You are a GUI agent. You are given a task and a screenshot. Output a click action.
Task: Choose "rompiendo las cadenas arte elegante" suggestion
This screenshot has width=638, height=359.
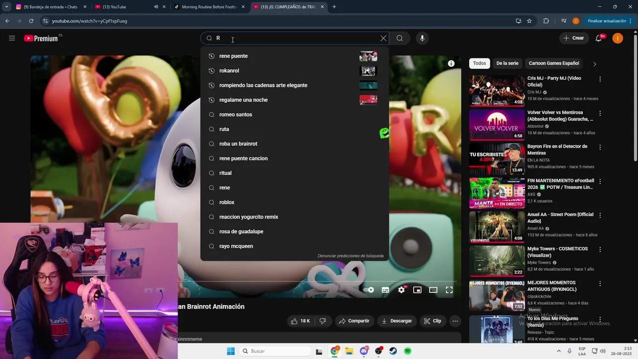(295, 85)
